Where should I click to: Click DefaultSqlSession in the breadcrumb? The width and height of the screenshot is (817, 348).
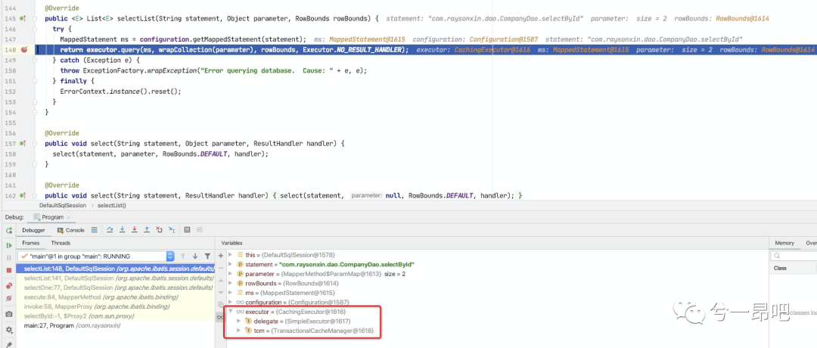pos(63,206)
